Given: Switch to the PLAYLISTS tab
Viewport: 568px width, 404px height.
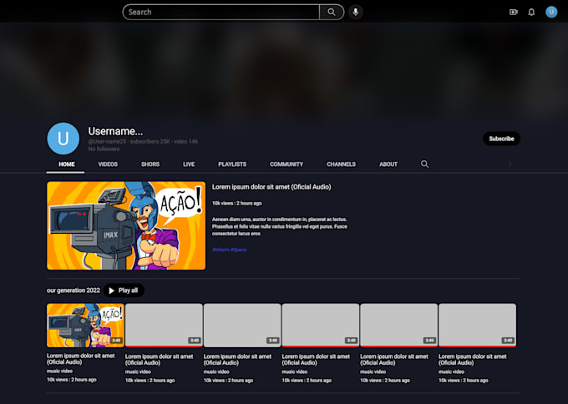Looking at the screenshot, I should tap(232, 164).
